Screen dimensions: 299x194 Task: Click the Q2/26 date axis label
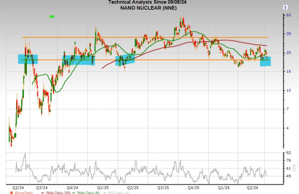[253, 188]
